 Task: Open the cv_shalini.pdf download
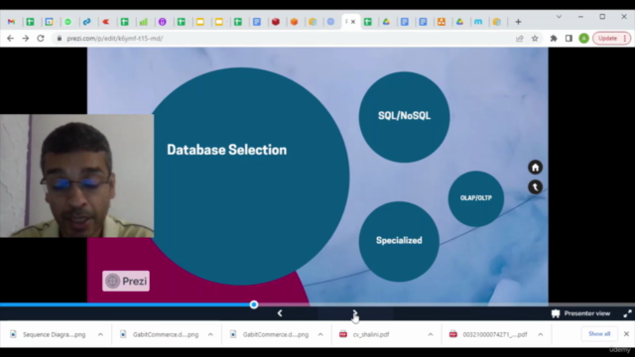pyautogui.click(x=370, y=334)
